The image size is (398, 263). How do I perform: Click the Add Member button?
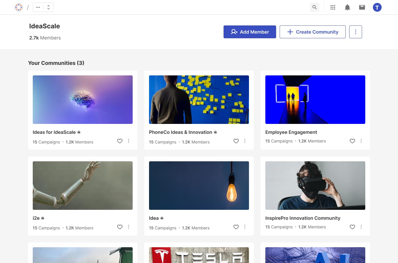(250, 32)
